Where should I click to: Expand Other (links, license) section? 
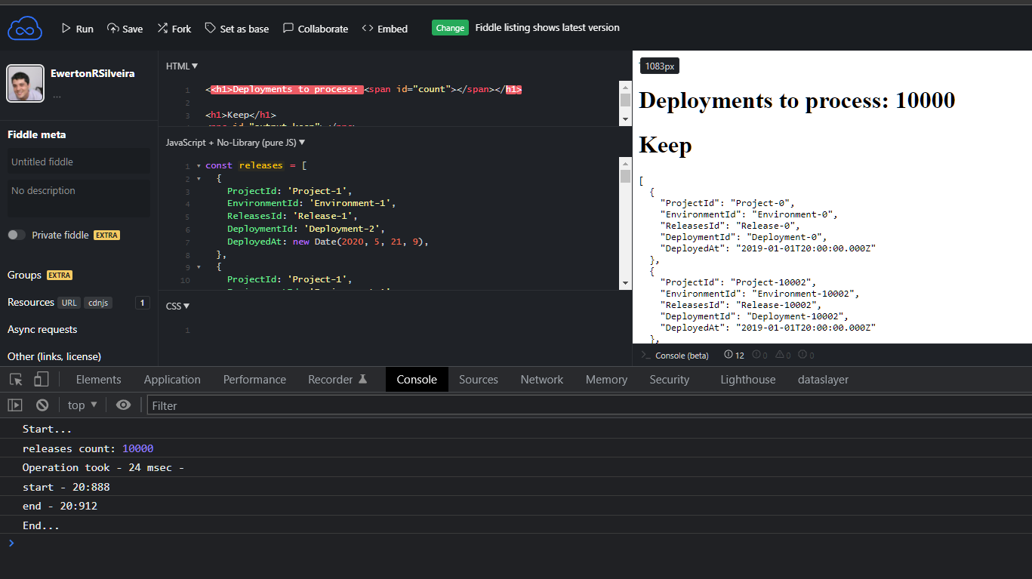[54, 356]
